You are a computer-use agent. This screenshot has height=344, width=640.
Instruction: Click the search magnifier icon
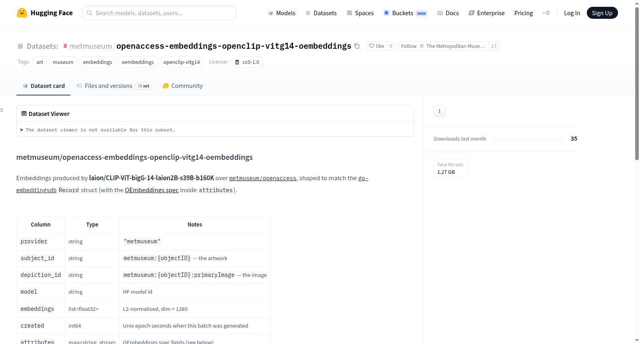coord(90,13)
